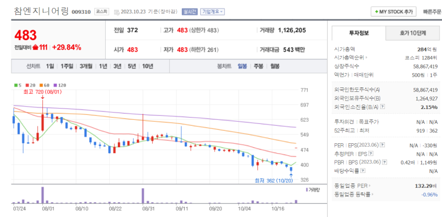Click the current price 483
Image resolution: width=442 pixels, height=217 pixels.
click(x=26, y=35)
